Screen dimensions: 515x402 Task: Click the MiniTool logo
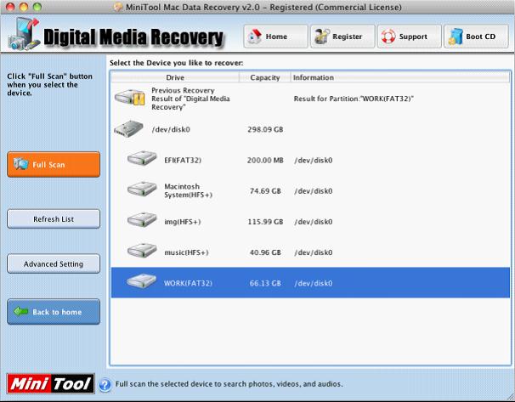51,383
